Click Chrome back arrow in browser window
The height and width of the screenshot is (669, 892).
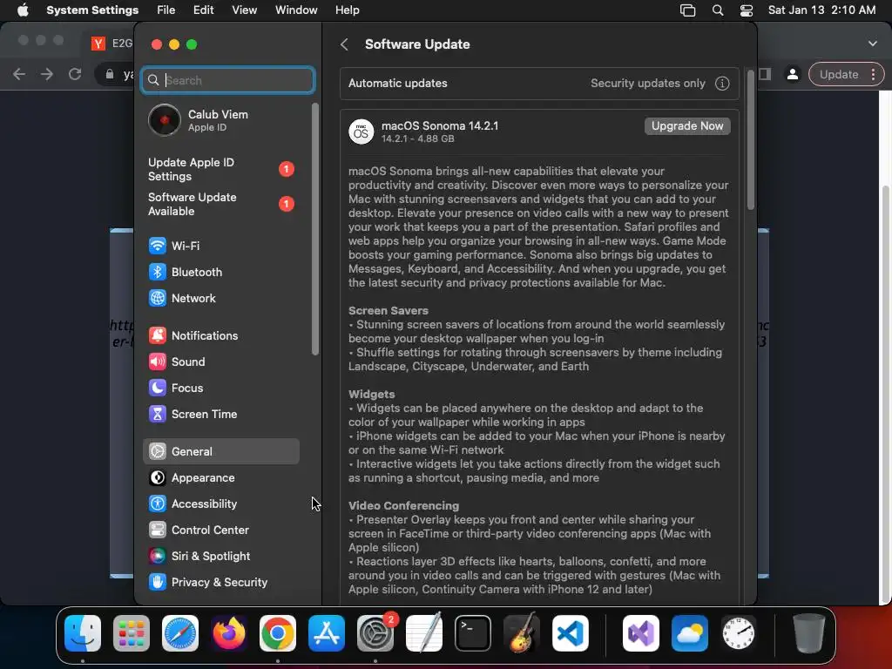[x=19, y=75]
